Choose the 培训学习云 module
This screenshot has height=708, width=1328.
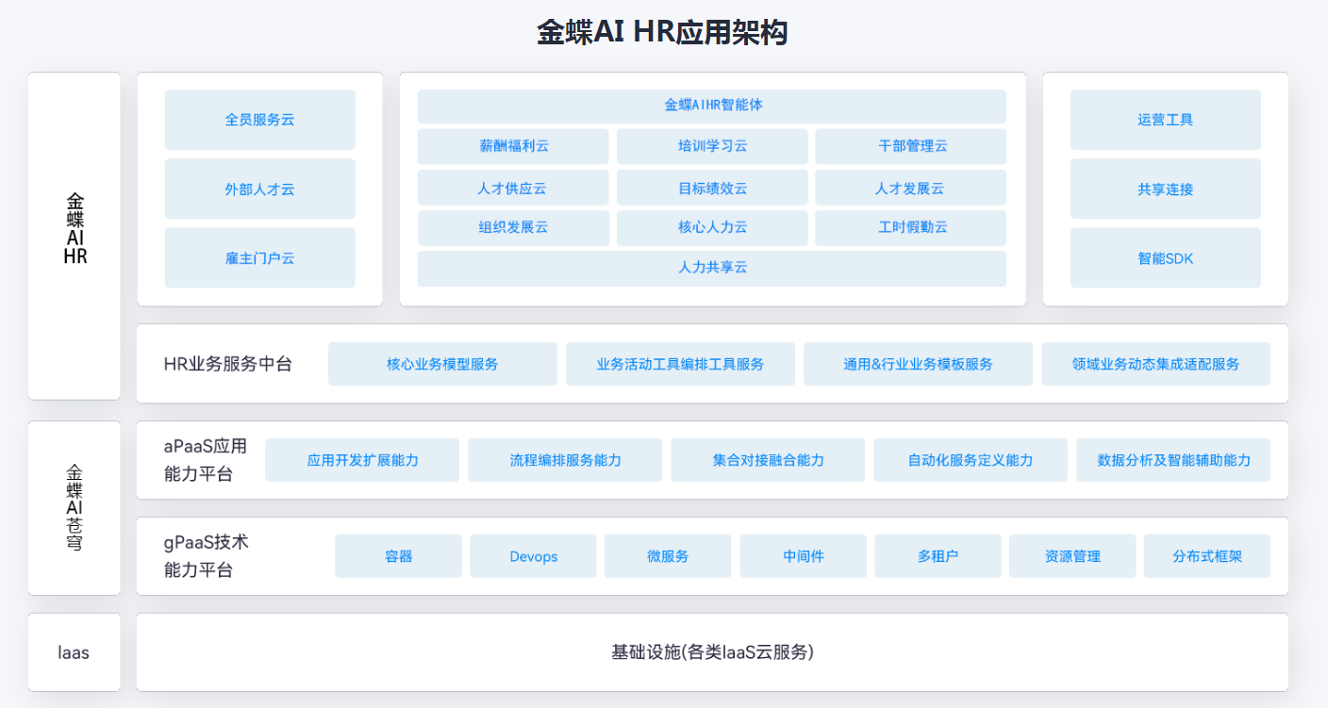coord(712,146)
